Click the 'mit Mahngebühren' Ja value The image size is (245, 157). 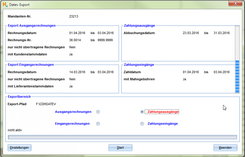pos(185,79)
